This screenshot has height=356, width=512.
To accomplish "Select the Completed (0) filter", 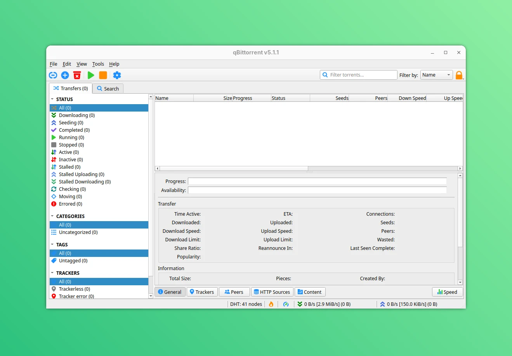I will (99, 130).
